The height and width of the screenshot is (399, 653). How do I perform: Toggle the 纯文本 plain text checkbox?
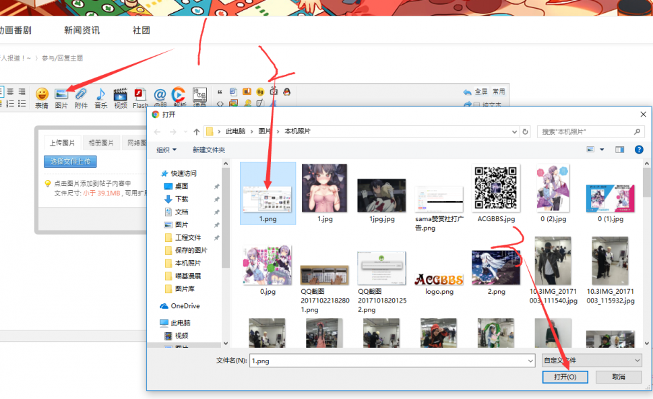477,105
